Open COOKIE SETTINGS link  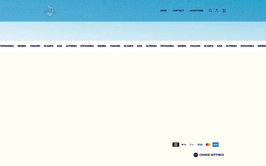click(x=212, y=155)
